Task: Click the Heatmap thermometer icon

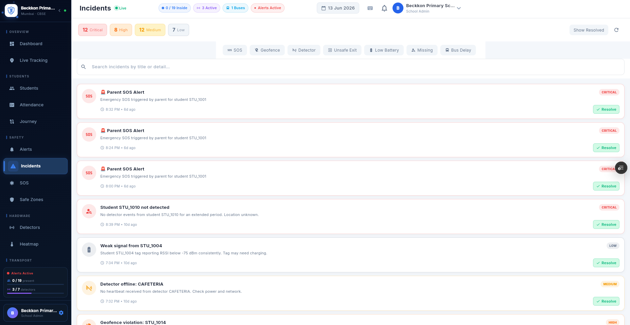Action: (x=12, y=244)
